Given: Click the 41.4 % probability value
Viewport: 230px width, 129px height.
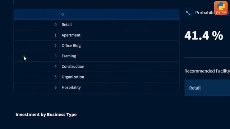Looking at the screenshot, I should [204, 35].
